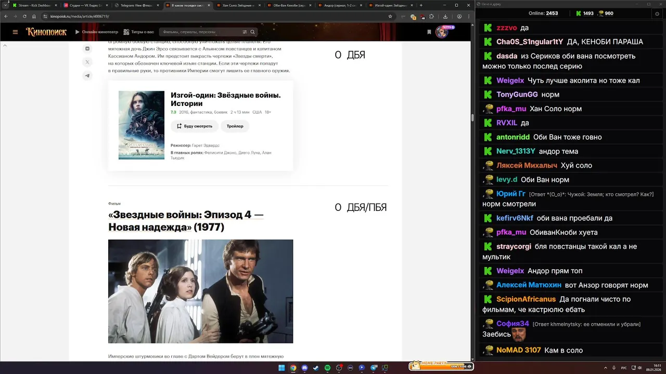Click the Кинопоиск logo
Screen dimensions: 666x374
pyautogui.click(x=46, y=32)
